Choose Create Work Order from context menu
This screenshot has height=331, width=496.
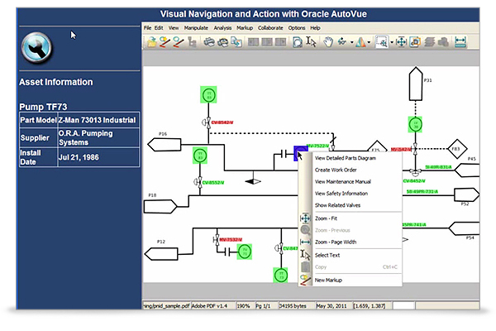pyautogui.click(x=337, y=169)
